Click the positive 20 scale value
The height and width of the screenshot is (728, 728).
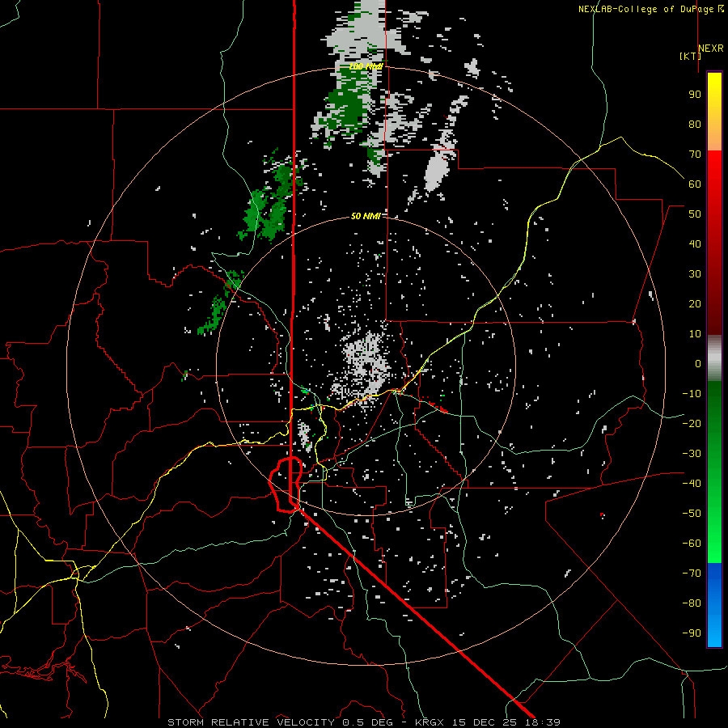[695, 303]
